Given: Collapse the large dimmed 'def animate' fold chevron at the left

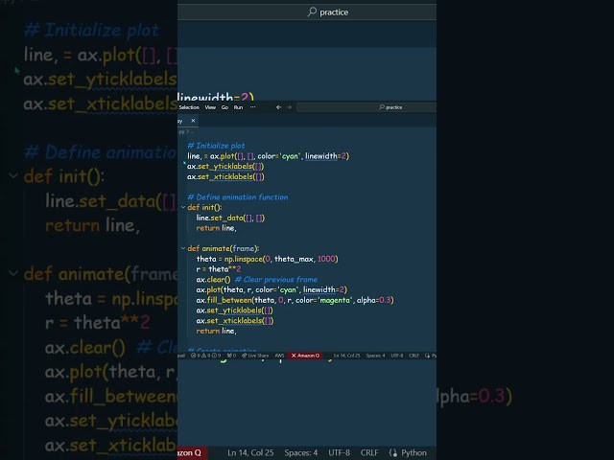Looking at the screenshot, I should pyautogui.click(x=13, y=273).
